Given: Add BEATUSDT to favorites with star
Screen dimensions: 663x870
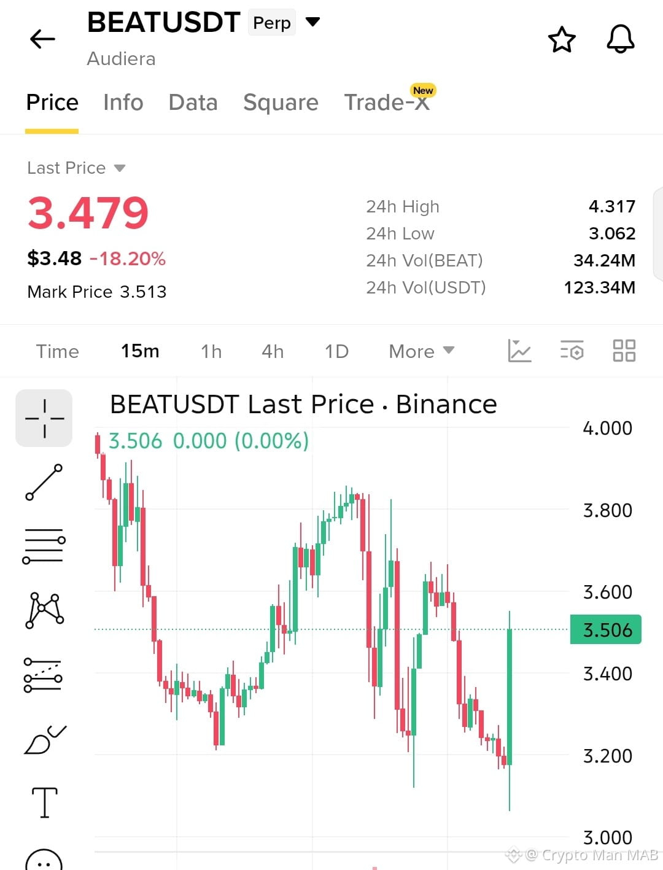Looking at the screenshot, I should point(562,40).
